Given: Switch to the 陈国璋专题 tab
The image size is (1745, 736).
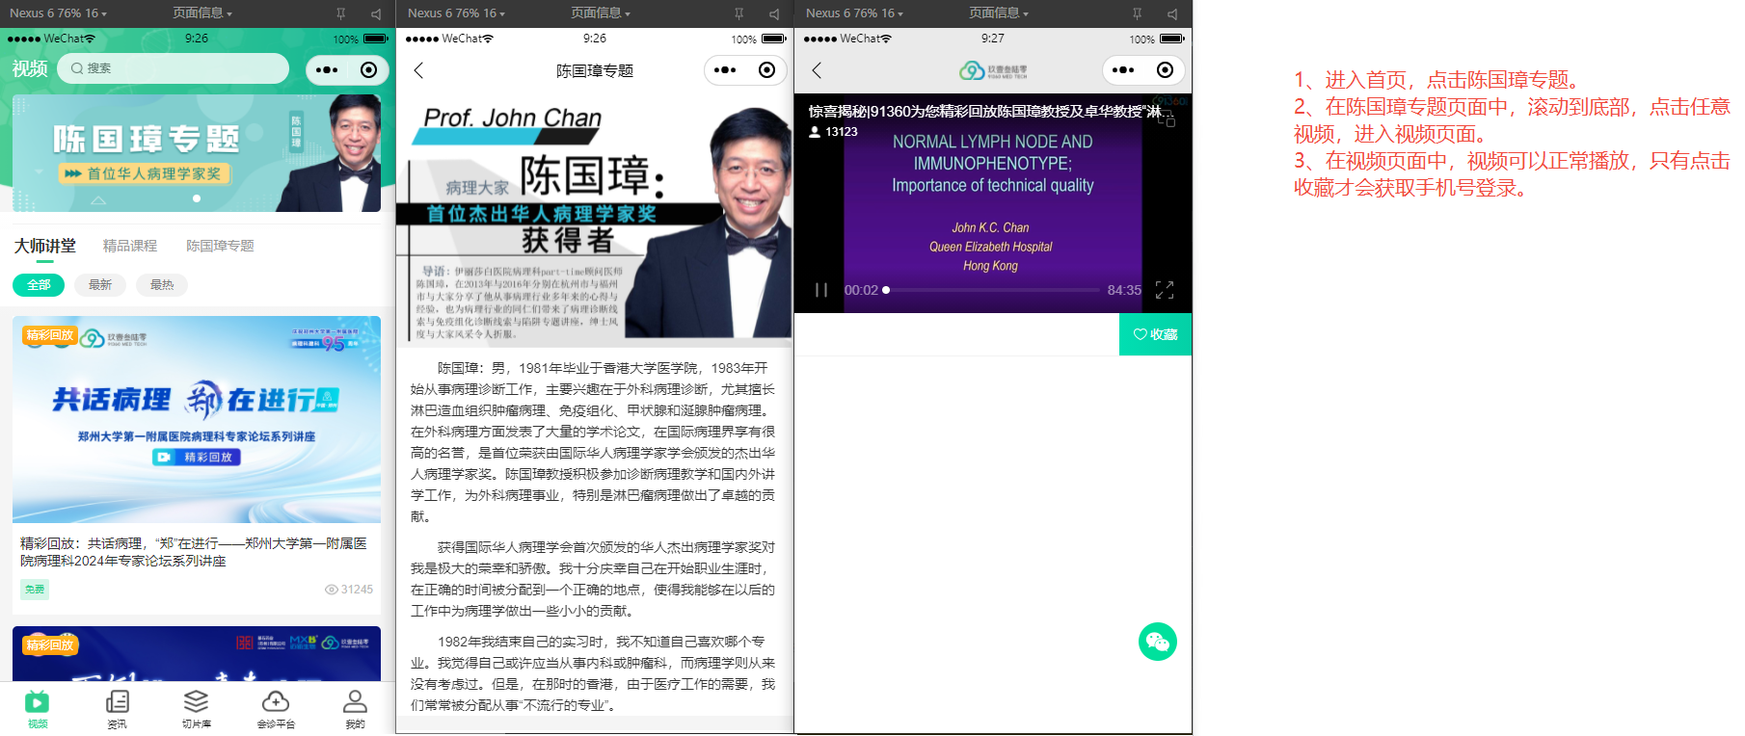Looking at the screenshot, I should (220, 246).
